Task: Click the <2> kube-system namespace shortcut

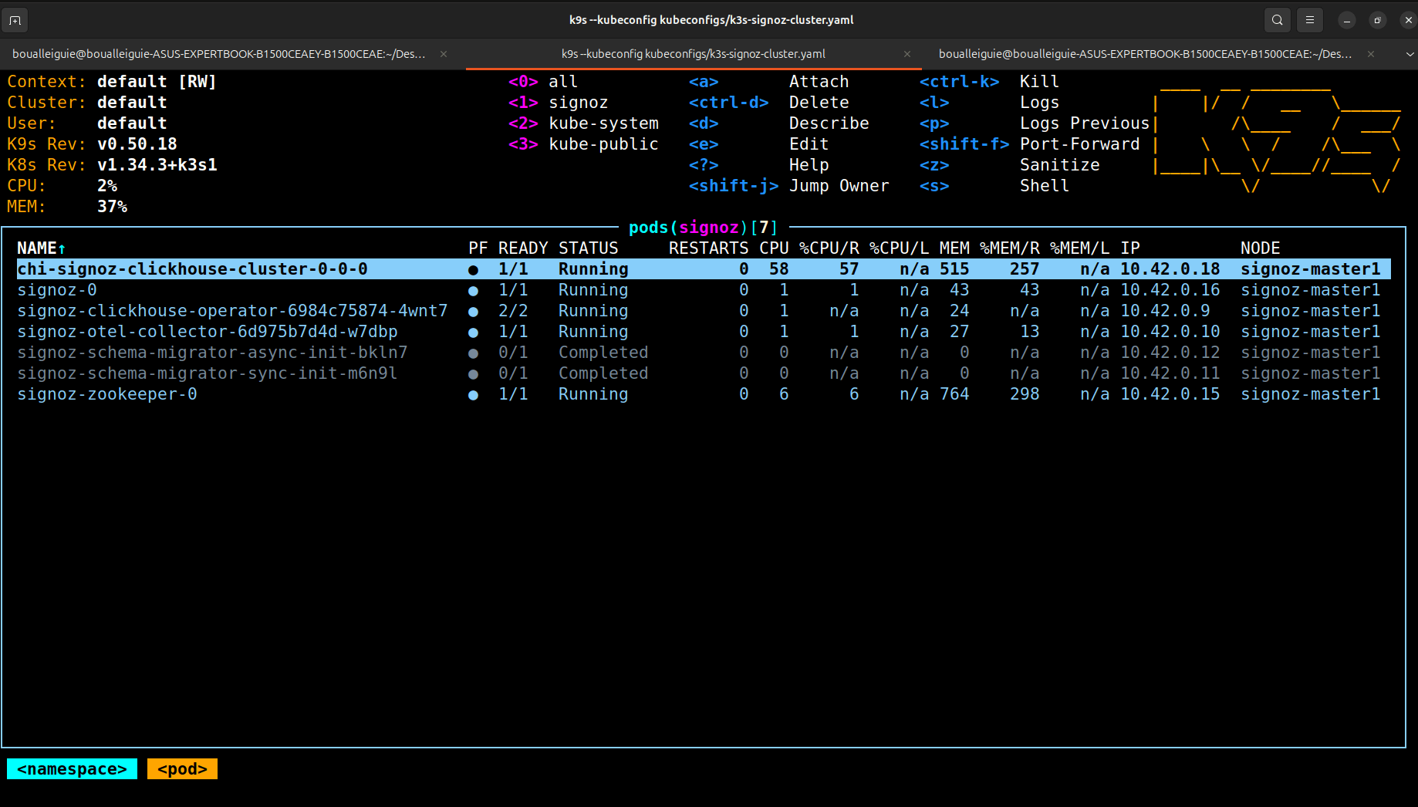Action: [583, 123]
